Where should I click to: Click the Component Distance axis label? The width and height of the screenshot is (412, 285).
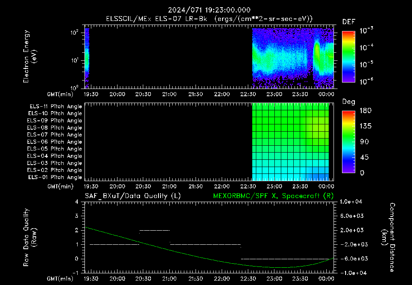point(388,237)
